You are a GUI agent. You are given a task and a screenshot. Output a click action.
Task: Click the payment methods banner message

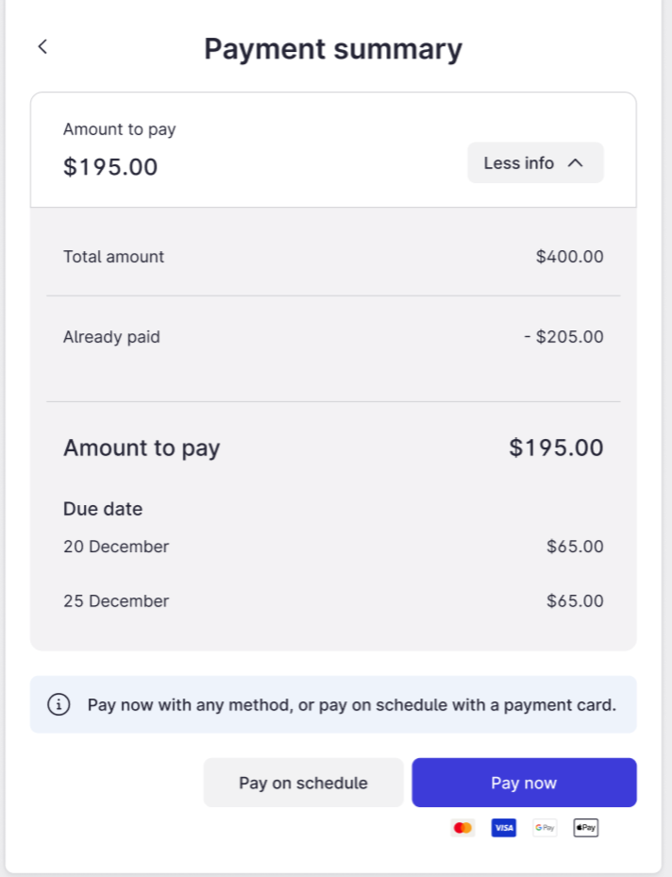(x=351, y=704)
